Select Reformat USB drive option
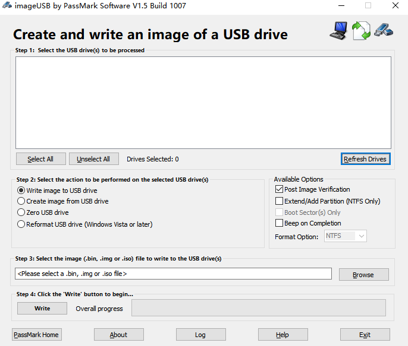Screen dimensions: 408x346 click(x=21, y=224)
